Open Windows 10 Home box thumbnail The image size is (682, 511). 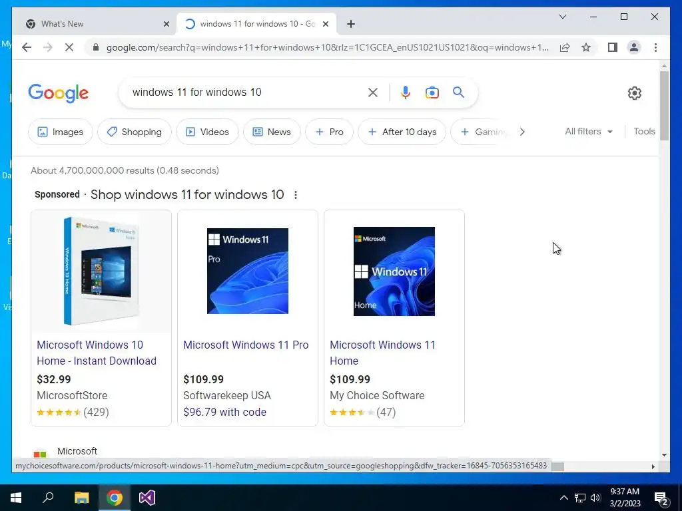coord(101,271)
